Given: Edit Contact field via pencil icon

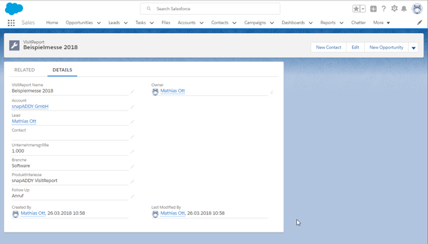Looking at the screenshot, I should coord(132,137).
